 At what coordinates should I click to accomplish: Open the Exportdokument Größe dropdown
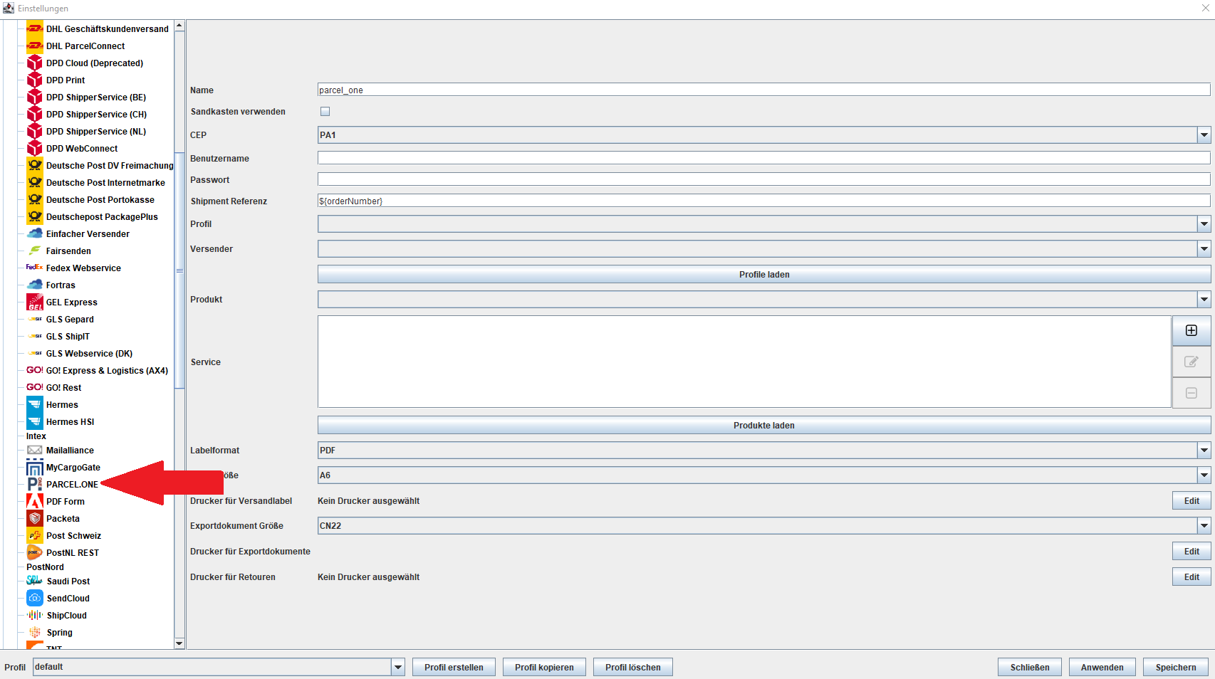click(764, 526)
